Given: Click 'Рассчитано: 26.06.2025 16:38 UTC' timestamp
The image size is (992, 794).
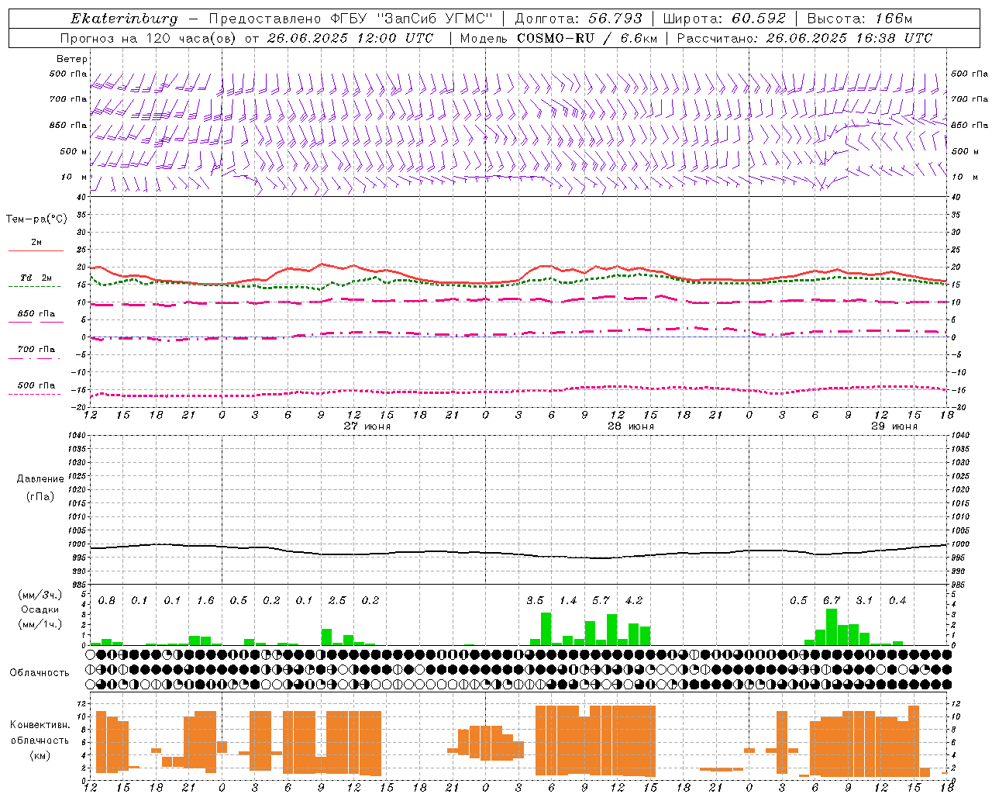Looking at the screenshot, I should 804,38.
